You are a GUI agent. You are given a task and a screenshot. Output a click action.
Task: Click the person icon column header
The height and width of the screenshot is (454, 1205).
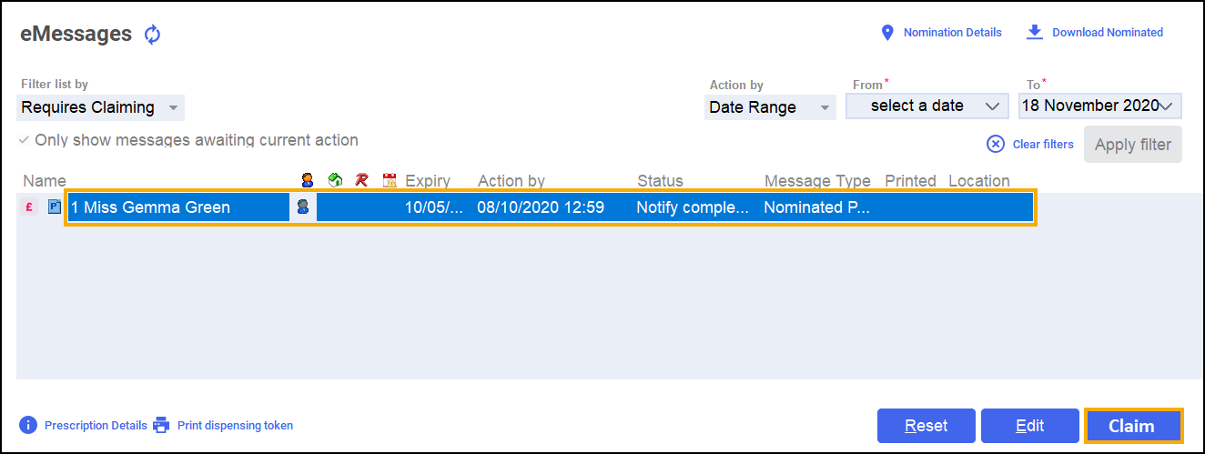308,181
